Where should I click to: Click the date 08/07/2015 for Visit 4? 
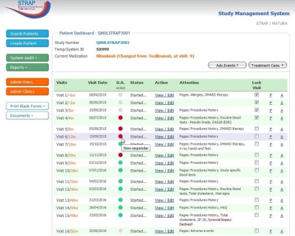[98, 118]
